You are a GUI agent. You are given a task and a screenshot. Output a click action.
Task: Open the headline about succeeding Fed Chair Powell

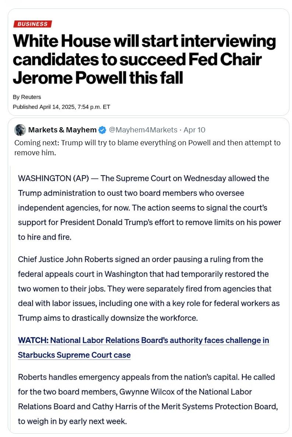tap(144, 60)
